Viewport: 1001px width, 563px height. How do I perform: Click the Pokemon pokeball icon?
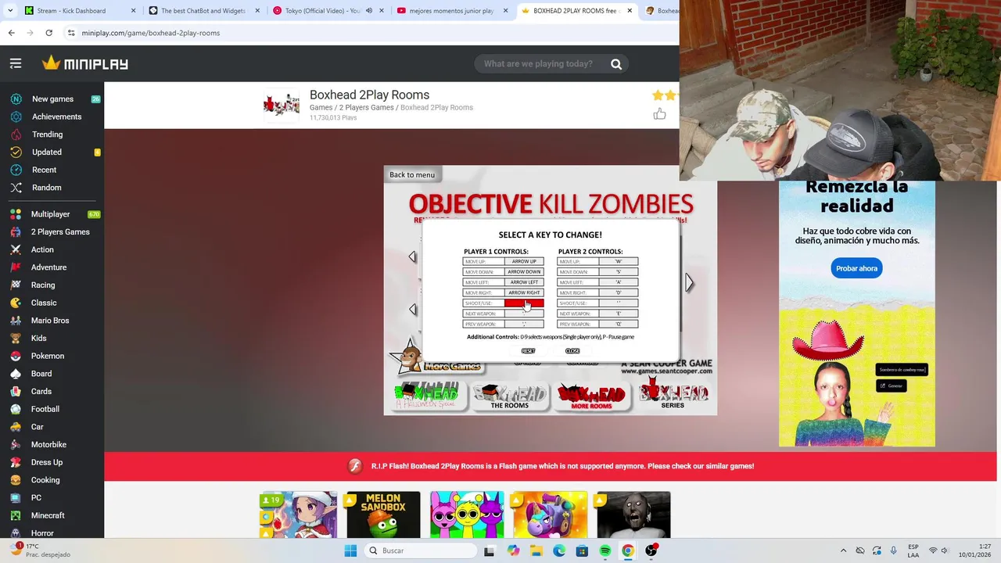point(16,356)
